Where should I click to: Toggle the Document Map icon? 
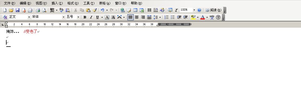[170, 10]
